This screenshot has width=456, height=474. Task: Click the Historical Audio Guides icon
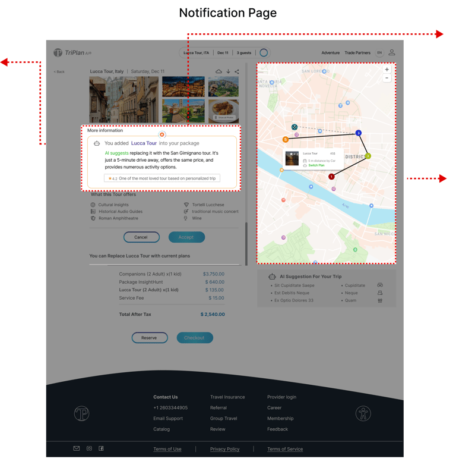point(93,212)
